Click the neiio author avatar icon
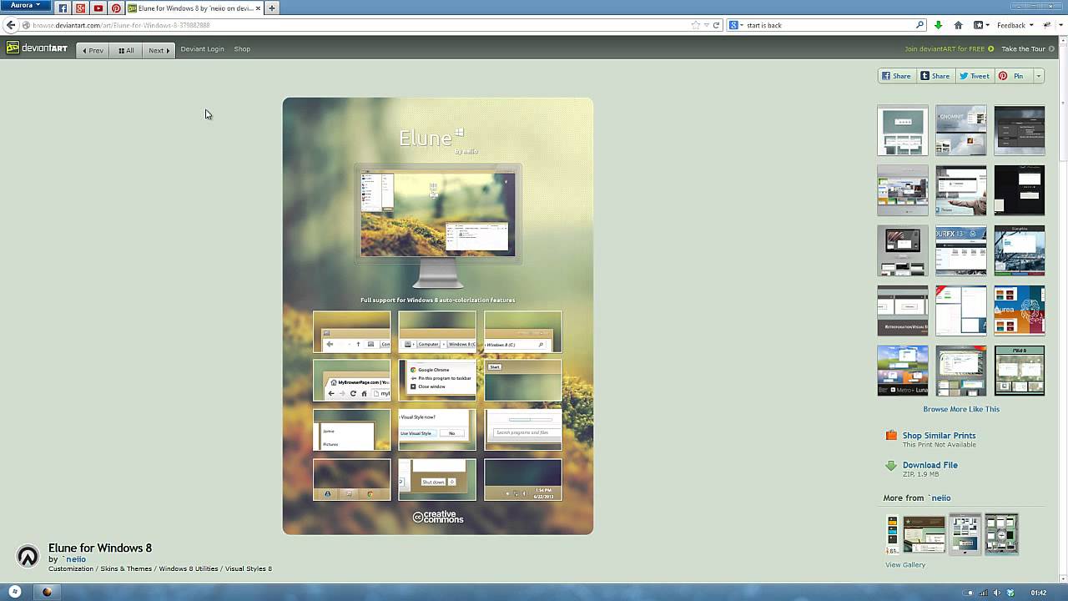This screenshot has width=1068, height=601. pos(28,557)
